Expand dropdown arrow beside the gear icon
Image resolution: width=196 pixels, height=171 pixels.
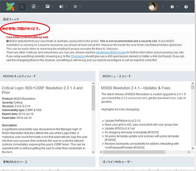pyautogui.click(x=177, y=7)
